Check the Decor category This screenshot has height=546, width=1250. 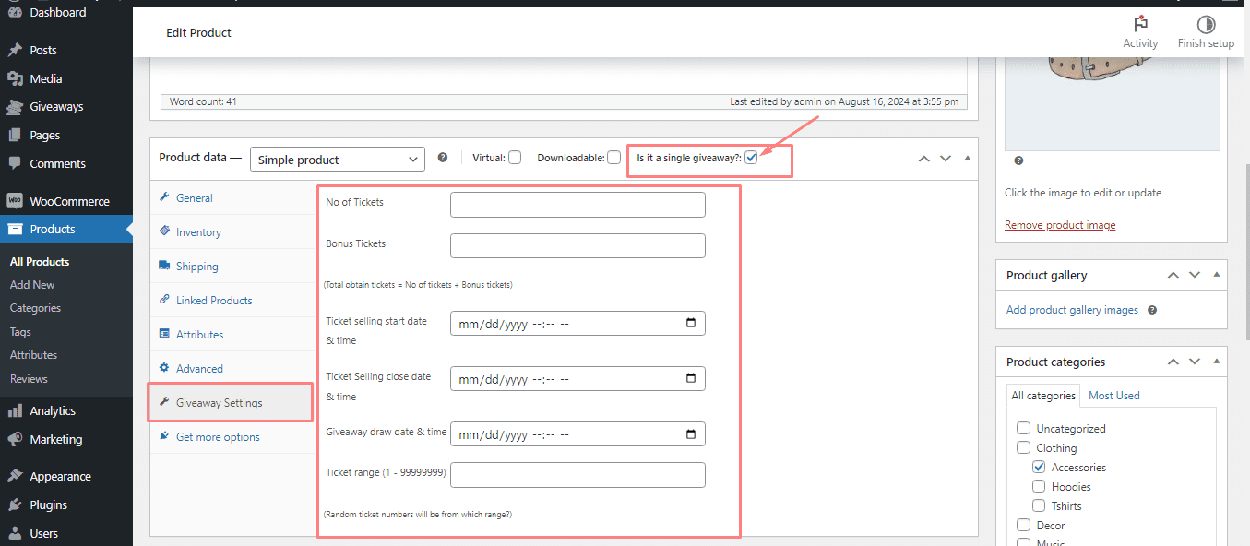tap(1023, 525)
